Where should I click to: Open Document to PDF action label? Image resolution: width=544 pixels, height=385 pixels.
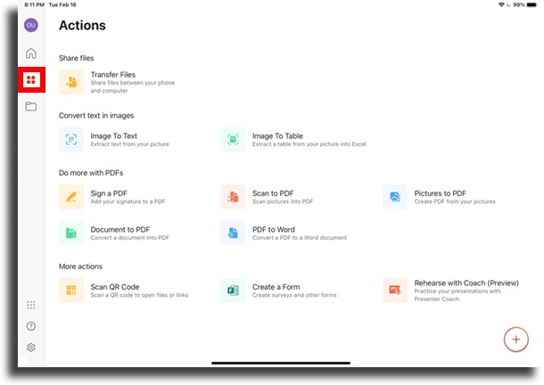click(120, 230)
